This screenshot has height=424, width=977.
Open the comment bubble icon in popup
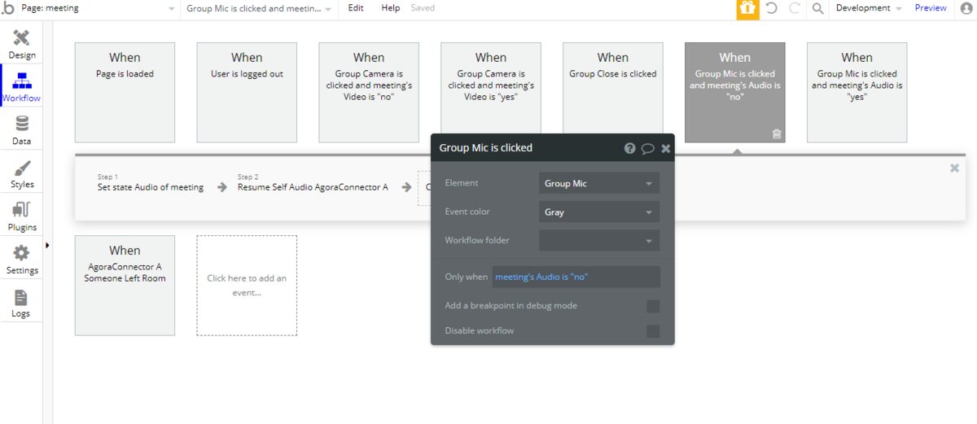648,148
